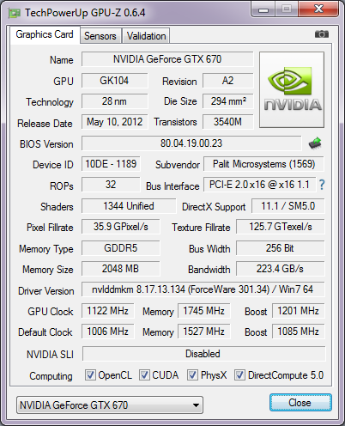
Task: Select the Graphics Card tab
Action: [x=45, y=34]
